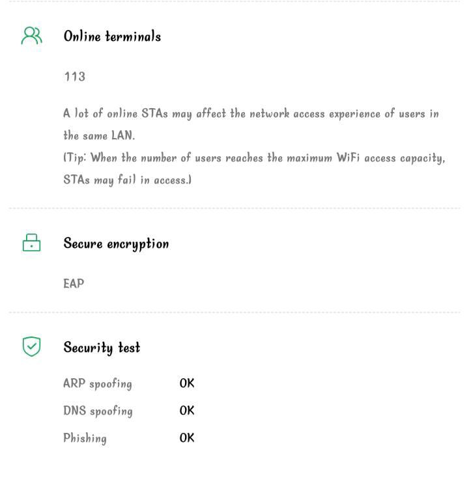
Task: Click the dashed divider above Secure encryption
Action: (234, 209)
